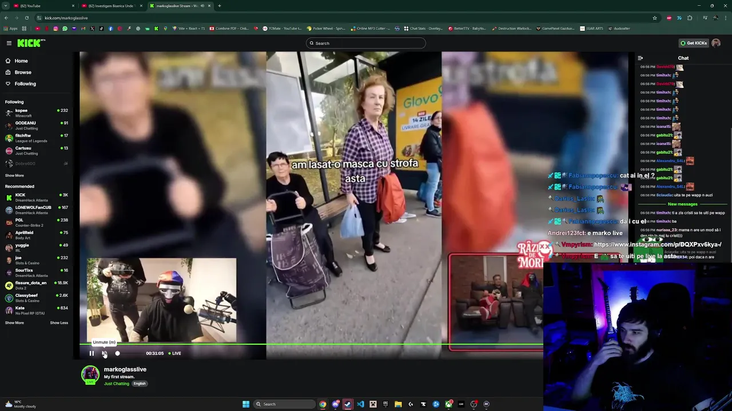Open the Apps bookmarks shortcut

click(11, 29)
